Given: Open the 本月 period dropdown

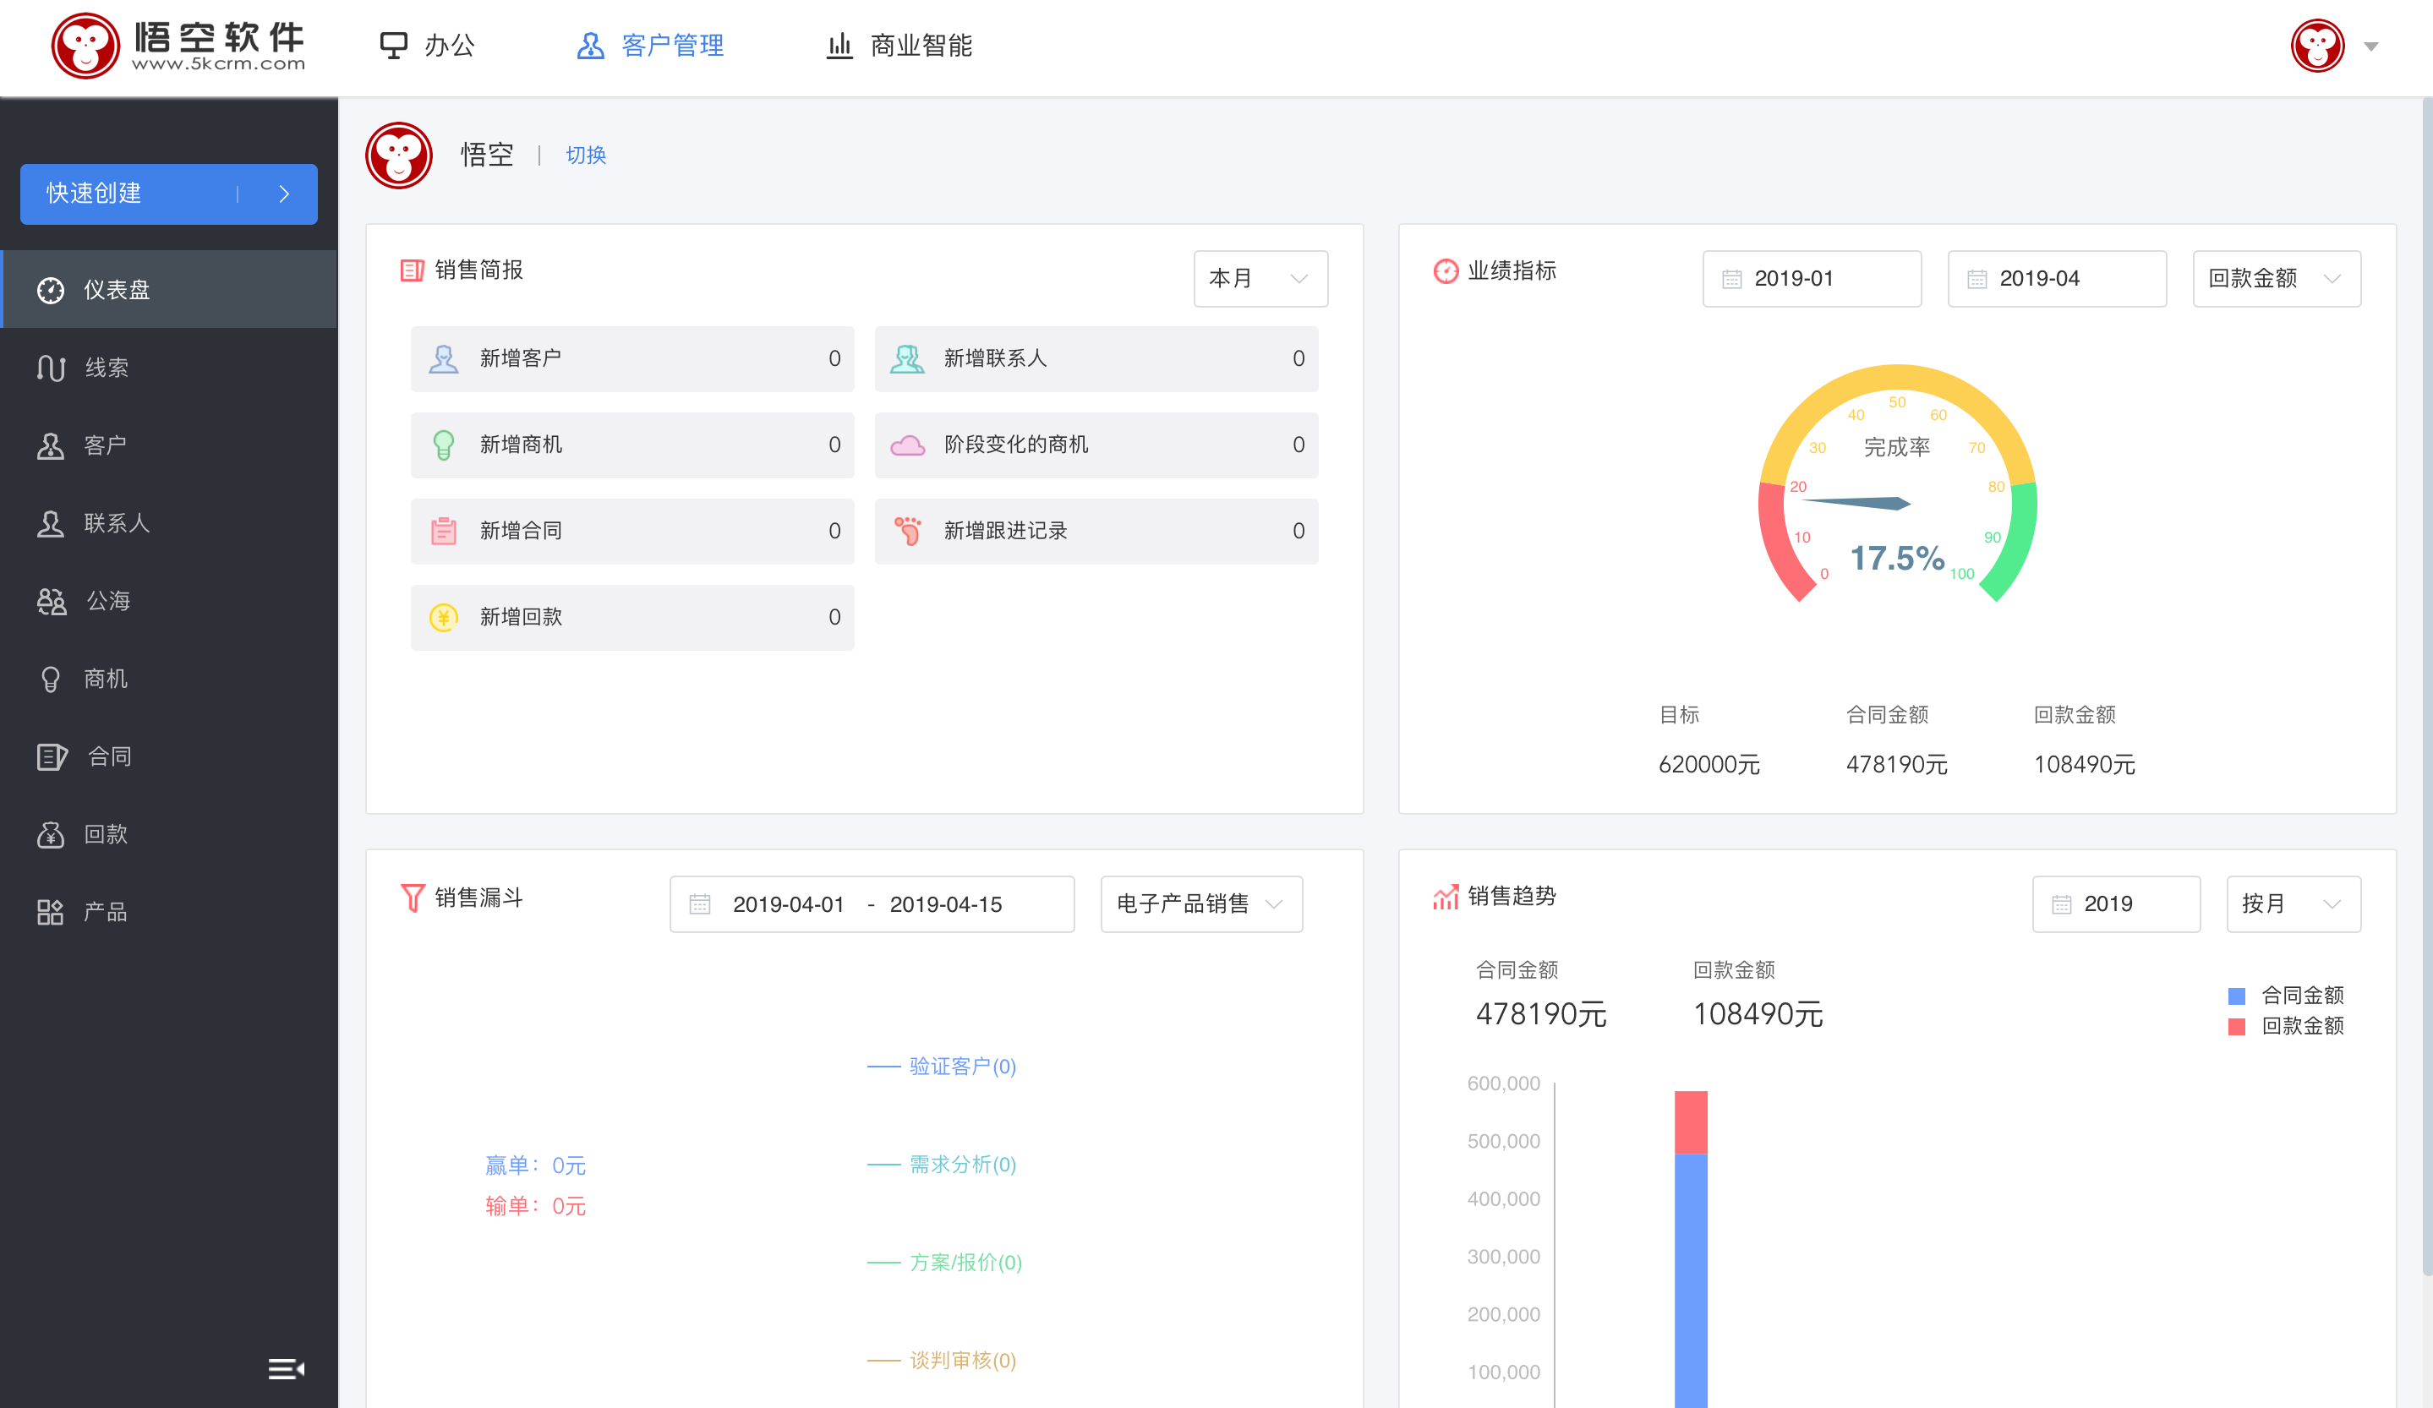Looking at the screenshot, I should point(1260,278).
